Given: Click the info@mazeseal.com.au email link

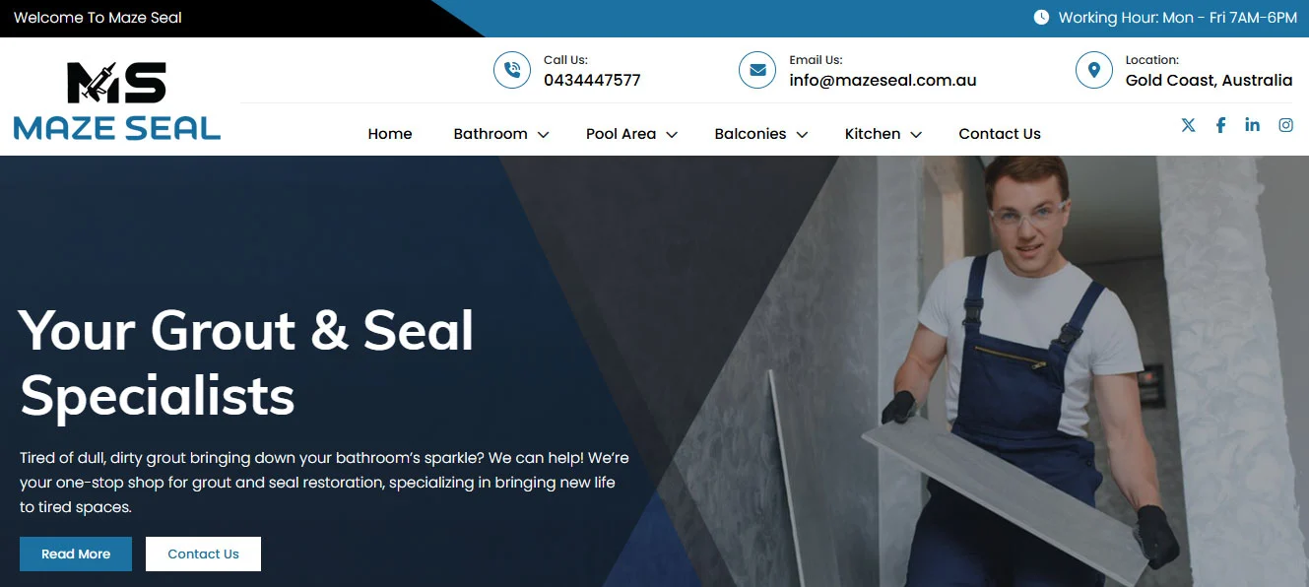Looking at the screenshot, I should (x=883, y=81).
